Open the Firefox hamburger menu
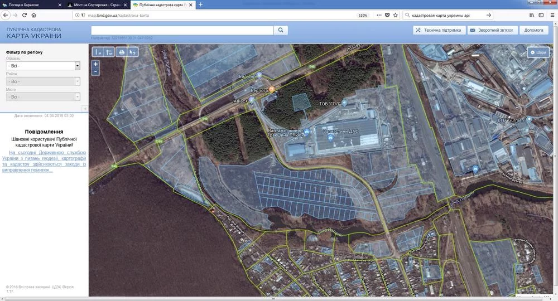The height and width of the screenshot is (301, 558). pyautogui.click(x=552, y=15)
